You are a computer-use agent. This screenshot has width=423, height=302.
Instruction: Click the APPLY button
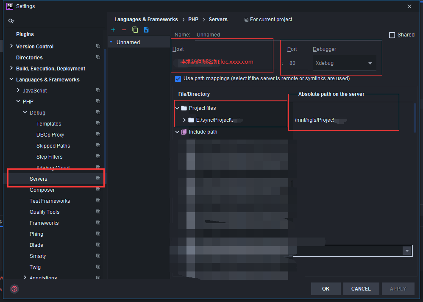tap(398, 289)
